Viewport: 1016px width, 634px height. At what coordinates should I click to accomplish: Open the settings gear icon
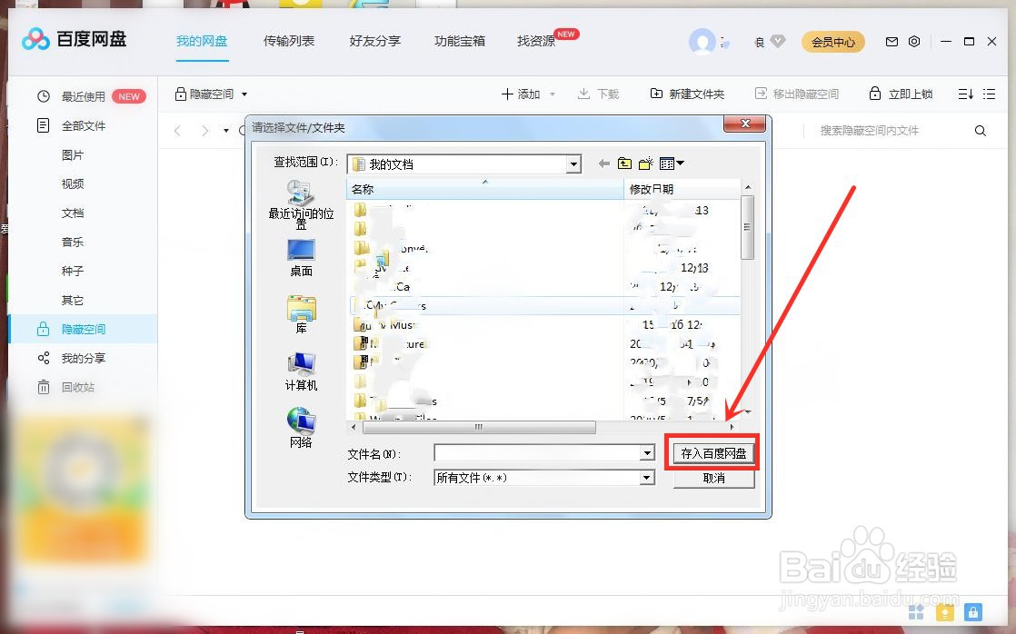click(x=914, y=42)
